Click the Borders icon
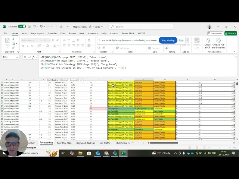Viewport: 239px width, 179px height. click(x=40, y=46)
